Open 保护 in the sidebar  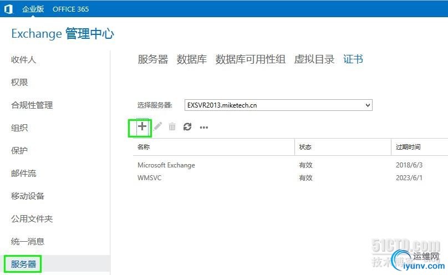(19, 150)
